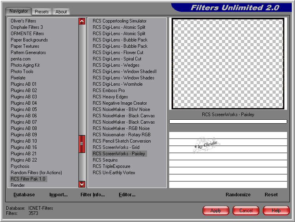Select Plugins AB 01
Viewport: 295px width, 222px height.
[24, 84]
